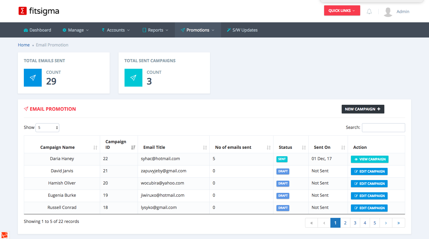The width and height of the screenshot is (429, 239).
Task: Sort by Campaign ID sort icon
Action: tap(133, 147)
